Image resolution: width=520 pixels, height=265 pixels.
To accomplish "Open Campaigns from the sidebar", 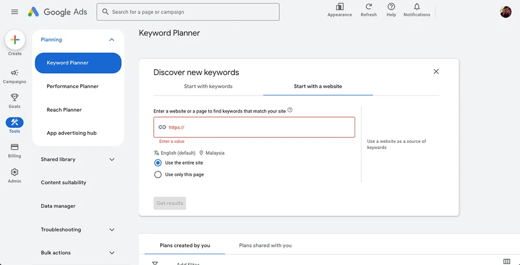I will (x=15, y=73).
